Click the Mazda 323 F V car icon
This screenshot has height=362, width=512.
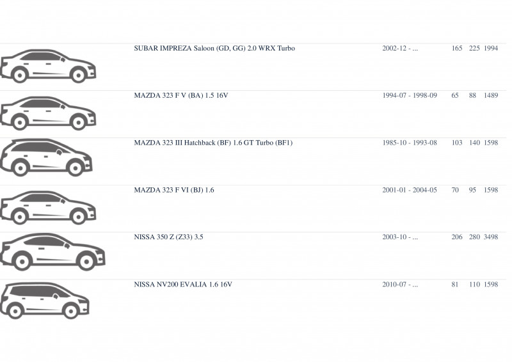click(48, 113)
